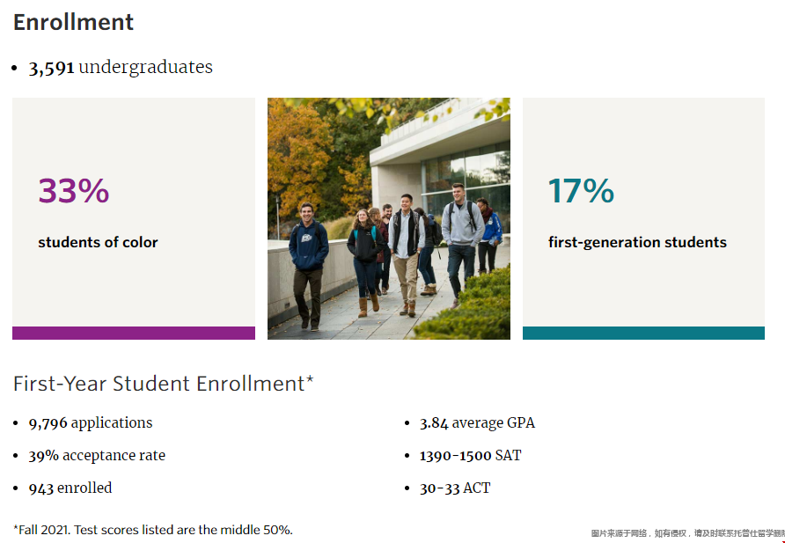The height and width of the screenshot is (543, 785).
Task: Click the Chinese watermark text at bottom right
Action: 687,533
